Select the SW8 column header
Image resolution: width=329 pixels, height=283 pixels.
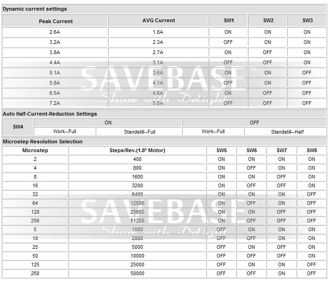click(311, 150)
